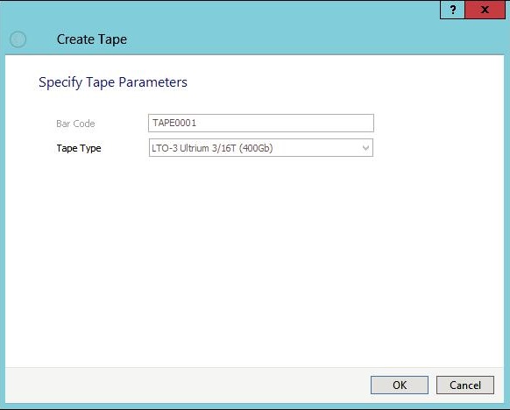Click the Specify Tape Parameters heading
Viewport: 510px width, 410px height.
click(x=113, y=82)
